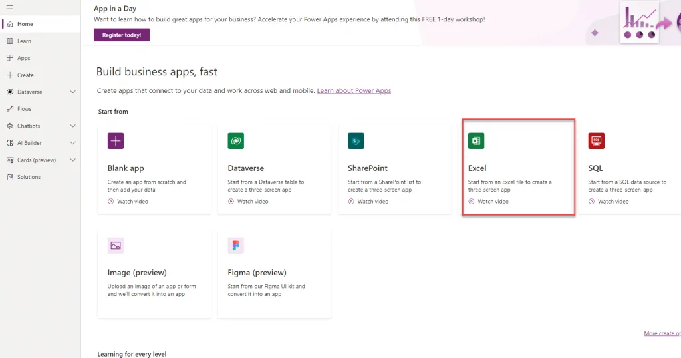Select the Image (preview) card title

click(x=137, y=273)
